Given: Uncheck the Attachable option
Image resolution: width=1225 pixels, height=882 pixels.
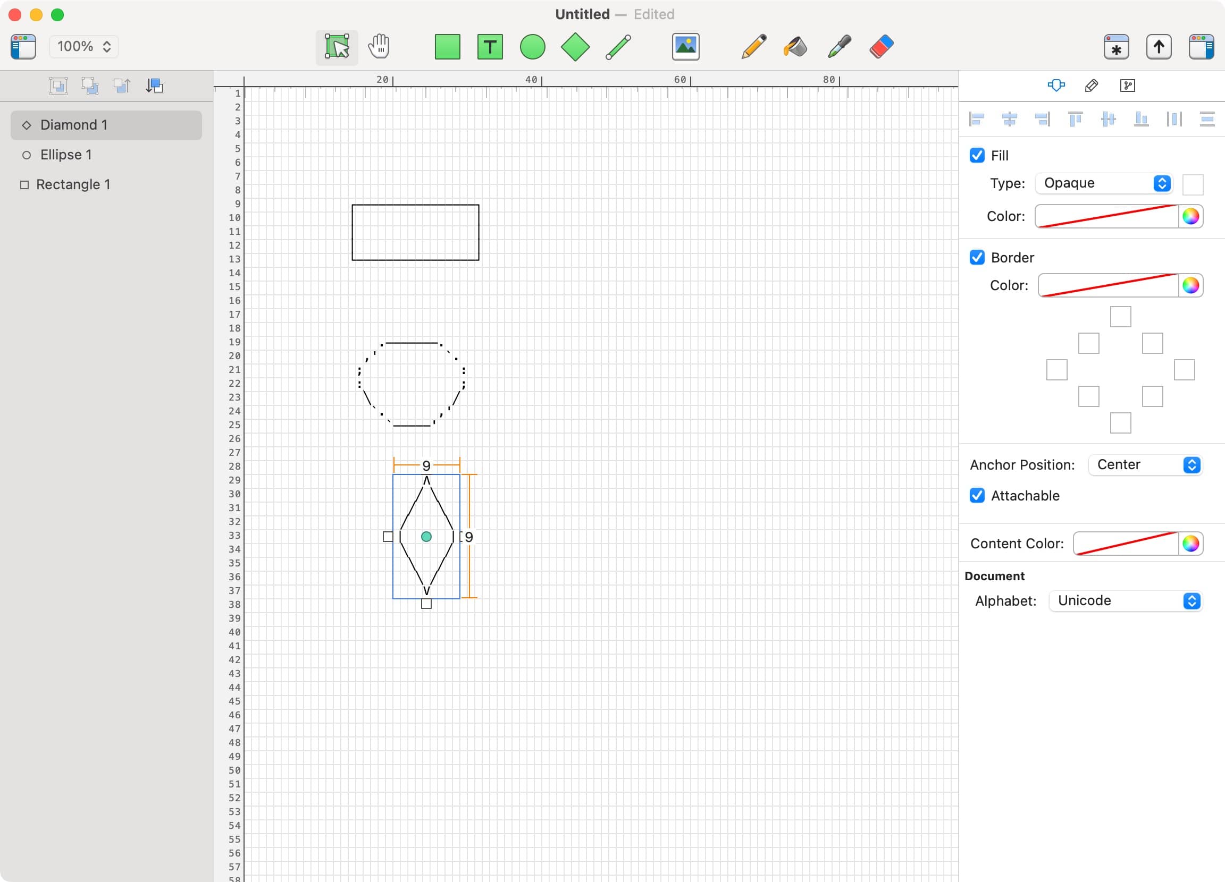Looking at the screenshot, I should click(977, 496).
